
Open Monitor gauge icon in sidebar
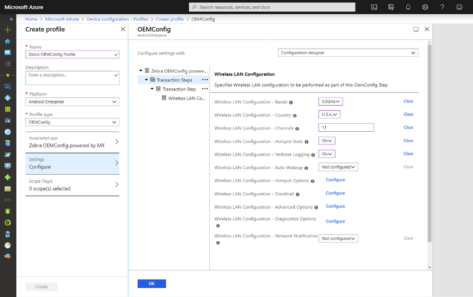pos(8,245)
